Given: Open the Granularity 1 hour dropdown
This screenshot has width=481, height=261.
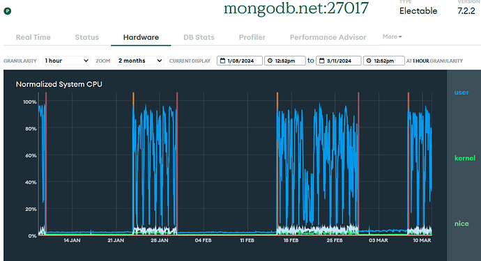Looking at the screenshot, I should [66, 61].
